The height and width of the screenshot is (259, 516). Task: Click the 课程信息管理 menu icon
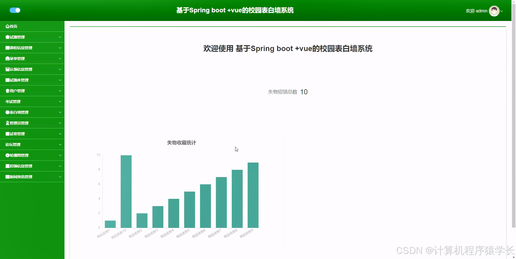pyautogui.click(x=8, y=48)
